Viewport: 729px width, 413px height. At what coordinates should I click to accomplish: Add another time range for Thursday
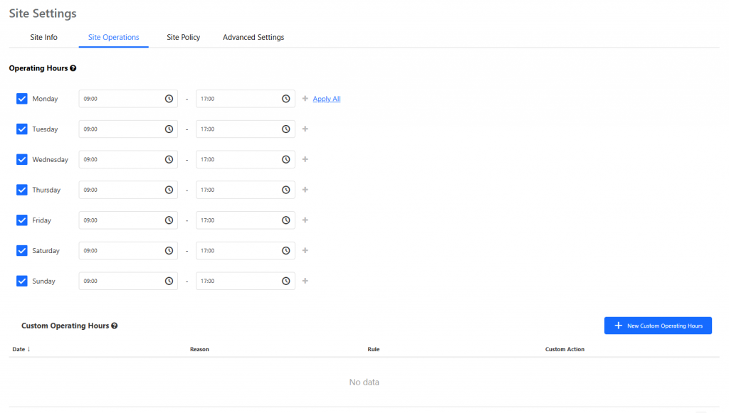click(x=305, y=190)
